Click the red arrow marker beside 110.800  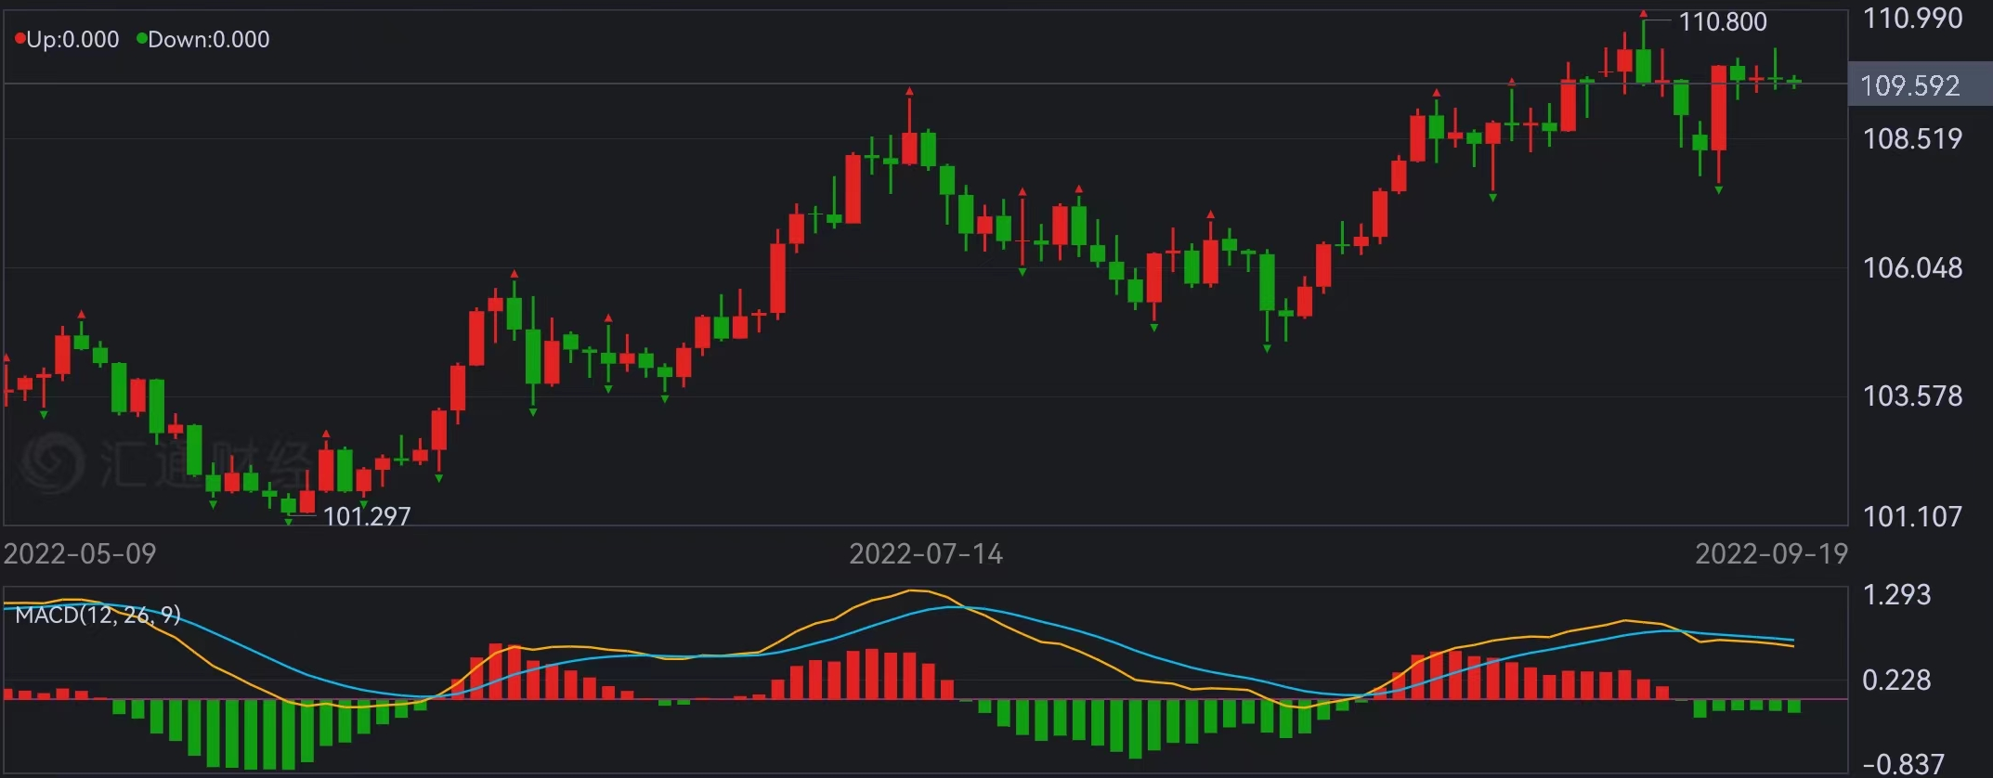[x=1643, y=14]
